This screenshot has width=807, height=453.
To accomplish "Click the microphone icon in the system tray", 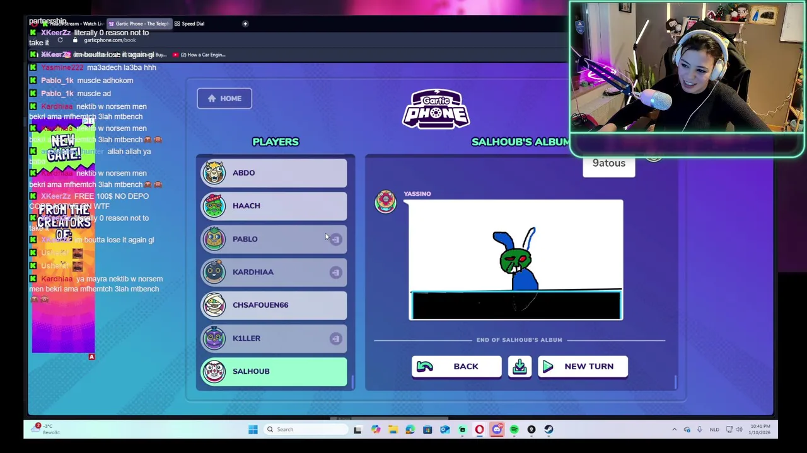I will pos(699,430).
